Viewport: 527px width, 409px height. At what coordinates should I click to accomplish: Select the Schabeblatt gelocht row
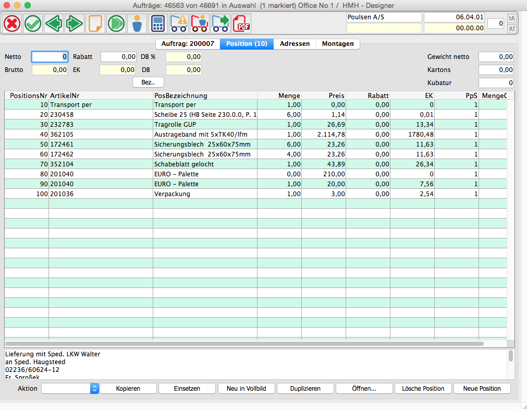[x=255, y=164]
